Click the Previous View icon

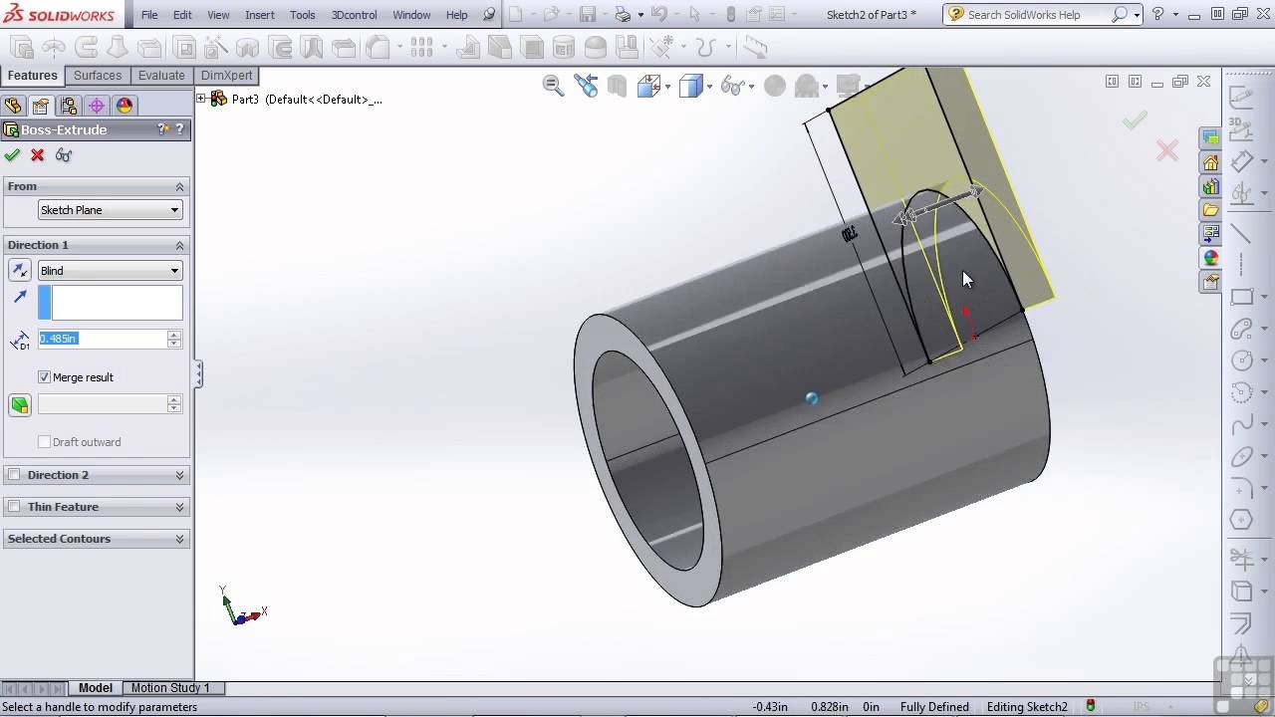pos(587,86)
